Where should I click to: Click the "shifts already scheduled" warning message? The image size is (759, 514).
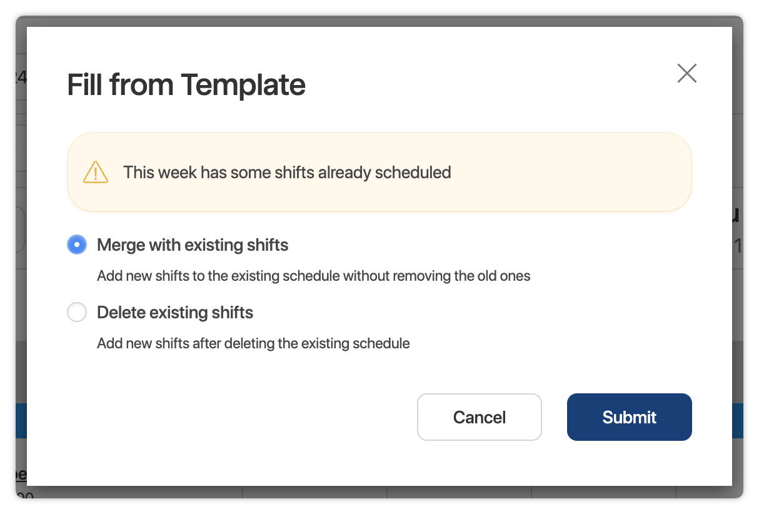[x=287, y=173]
